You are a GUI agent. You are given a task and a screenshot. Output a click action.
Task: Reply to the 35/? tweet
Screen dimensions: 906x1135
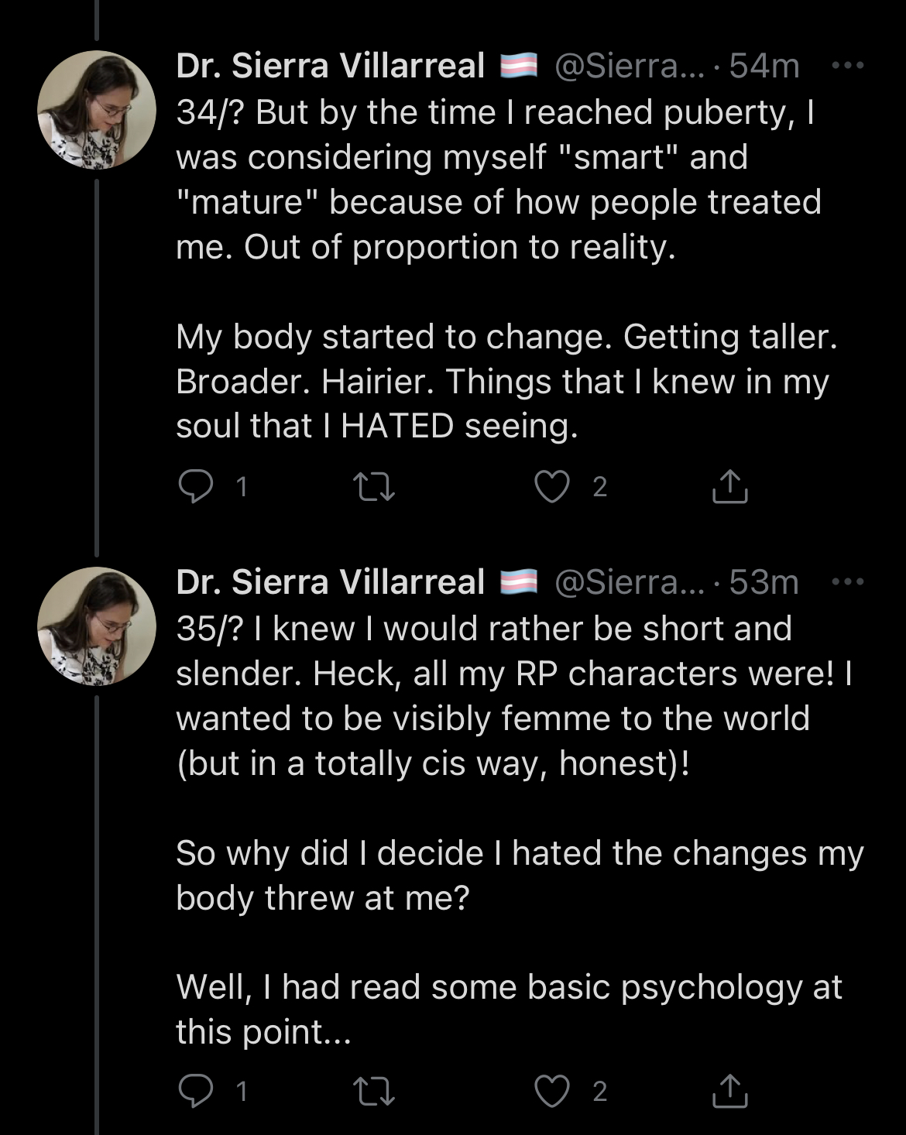(196, 1091)
